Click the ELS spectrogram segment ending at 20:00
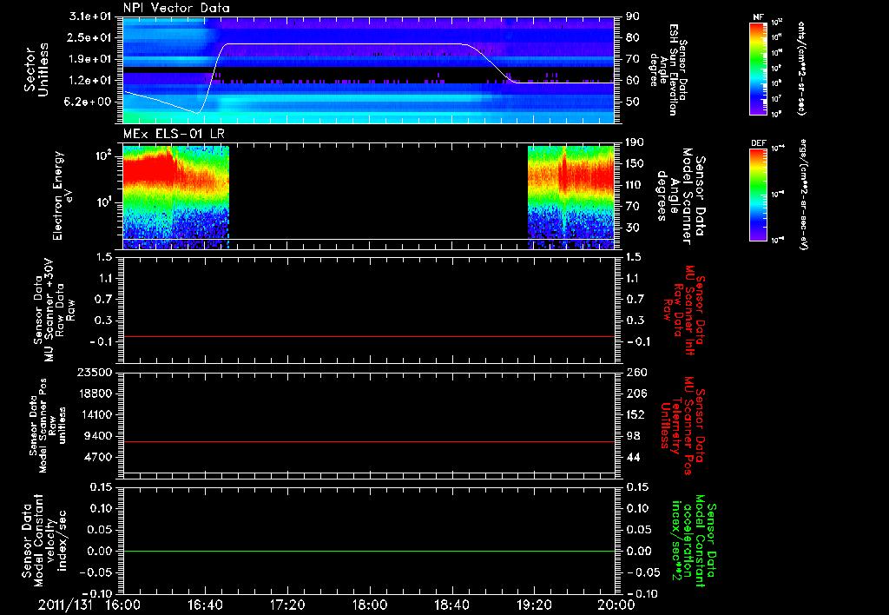 pos(571,197)
